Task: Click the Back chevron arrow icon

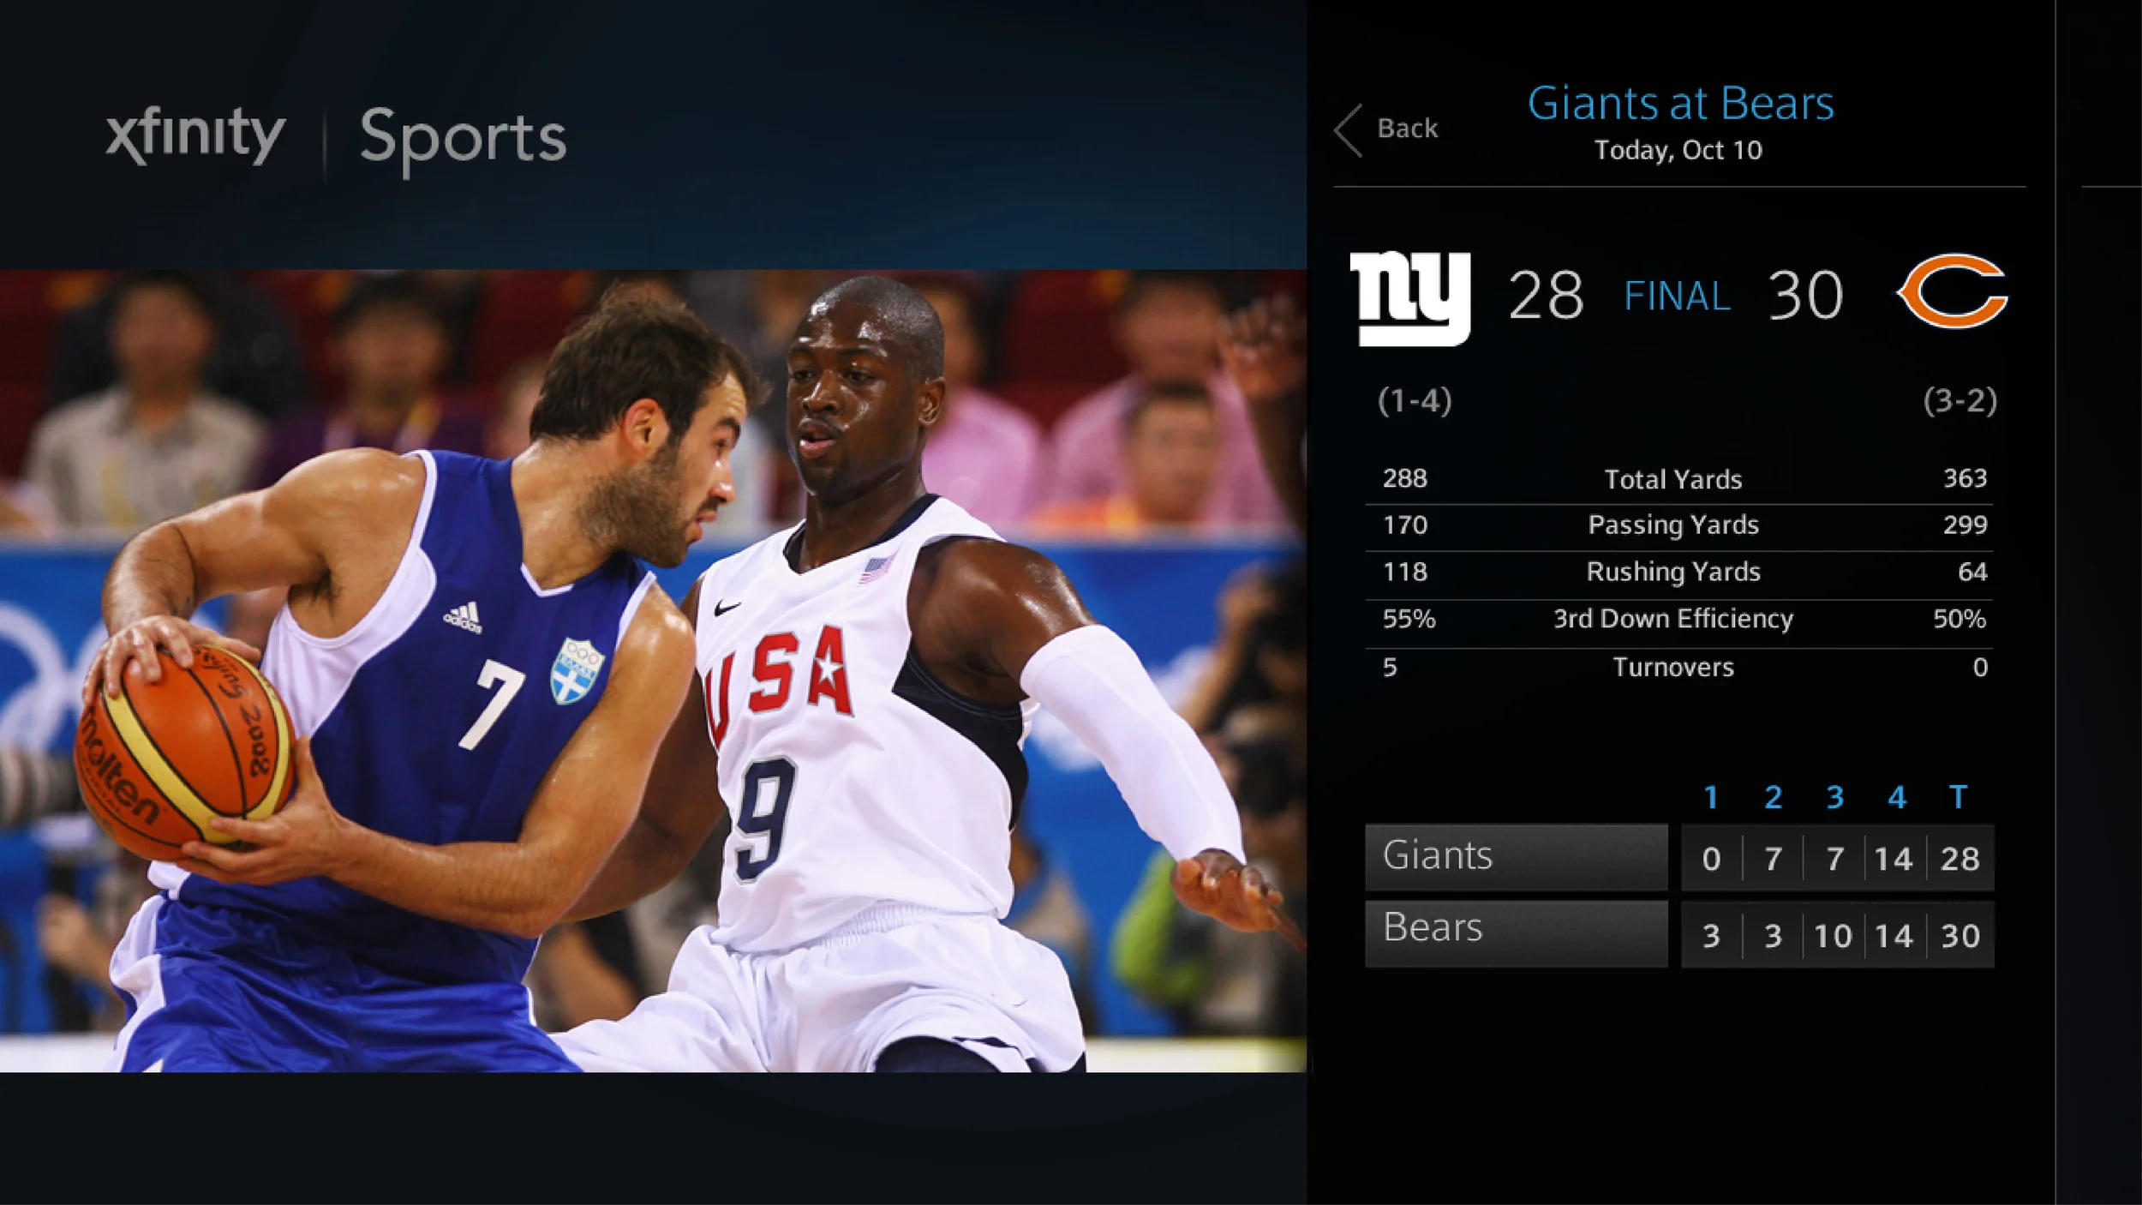Action: (1348, 131)
